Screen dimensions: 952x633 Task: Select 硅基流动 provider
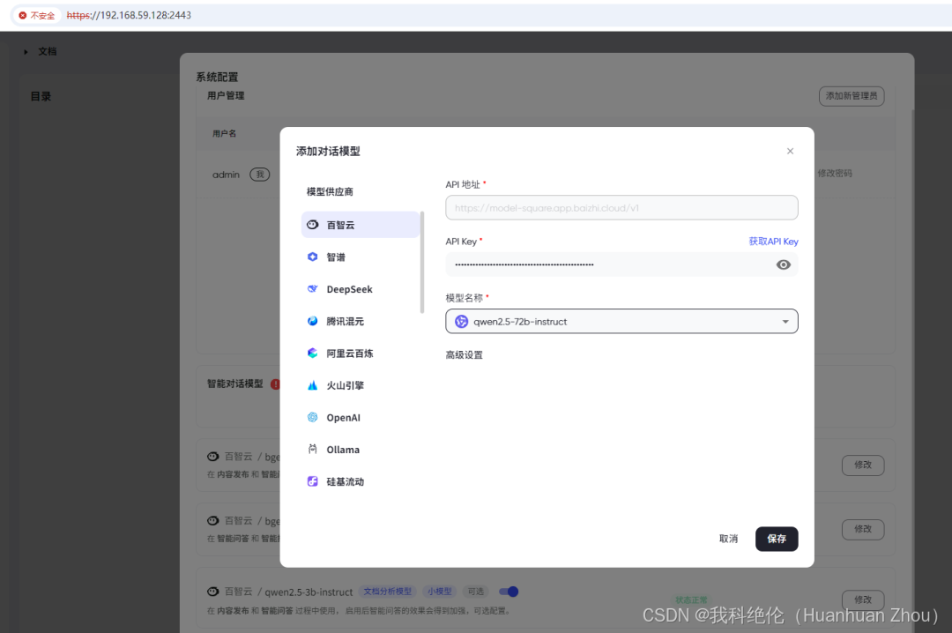tap(360, 481)
